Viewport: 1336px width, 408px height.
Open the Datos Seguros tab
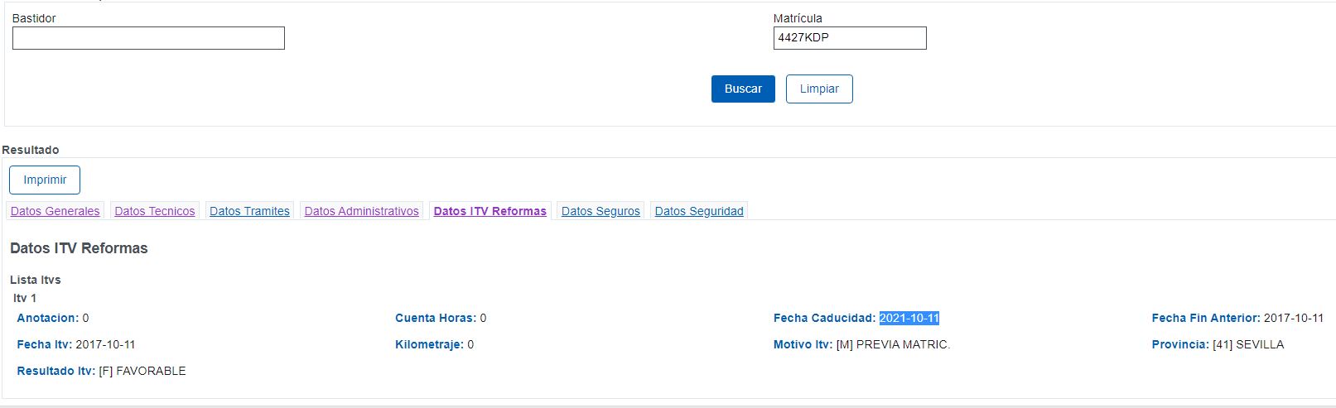click(x=600, y=211)
